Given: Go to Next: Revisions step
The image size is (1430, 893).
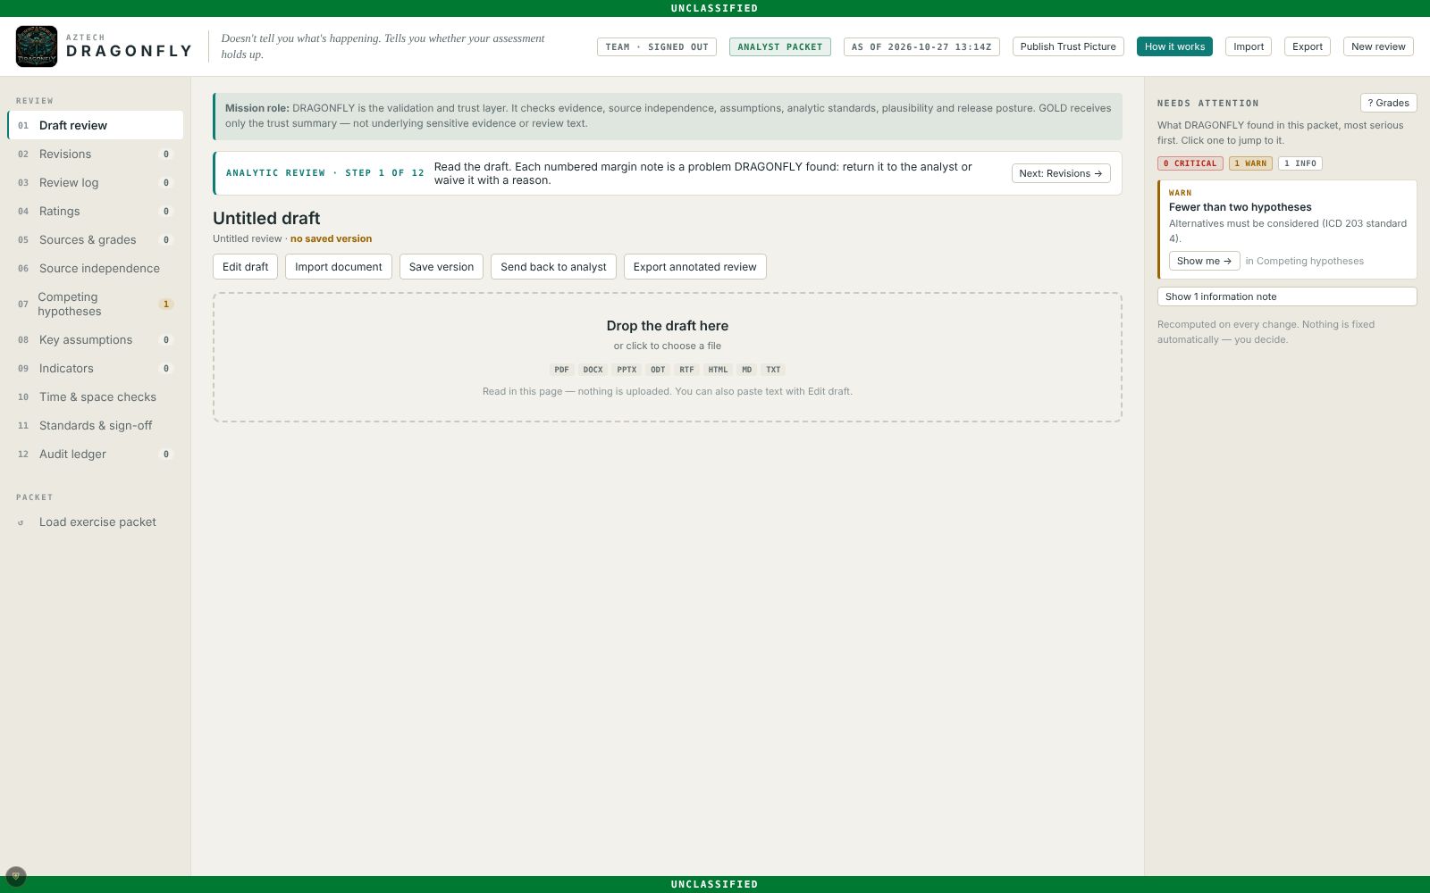Looking at the screenshot, I should point(1061,173).
